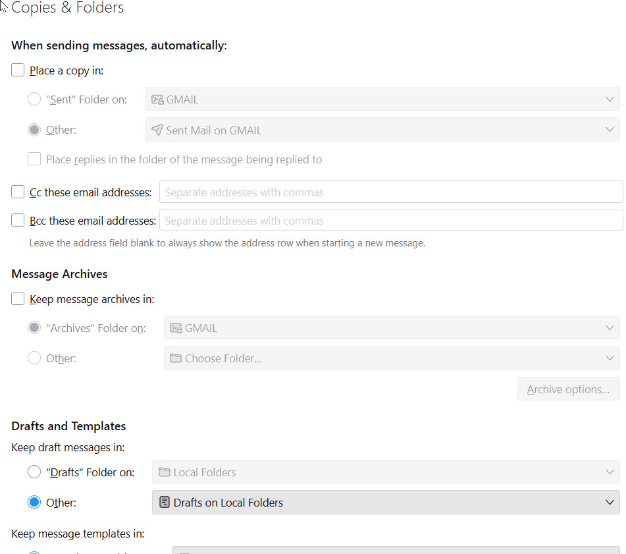The width and height of the screenshot is (626, 554).
Task: Open the 'Choose Folder...' archive dropdown
Action: pos(392,358)
